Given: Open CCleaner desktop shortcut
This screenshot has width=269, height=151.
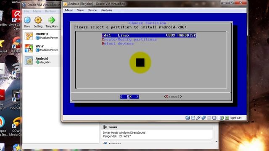Looking at the screenshot, I should tap(16, 45).
